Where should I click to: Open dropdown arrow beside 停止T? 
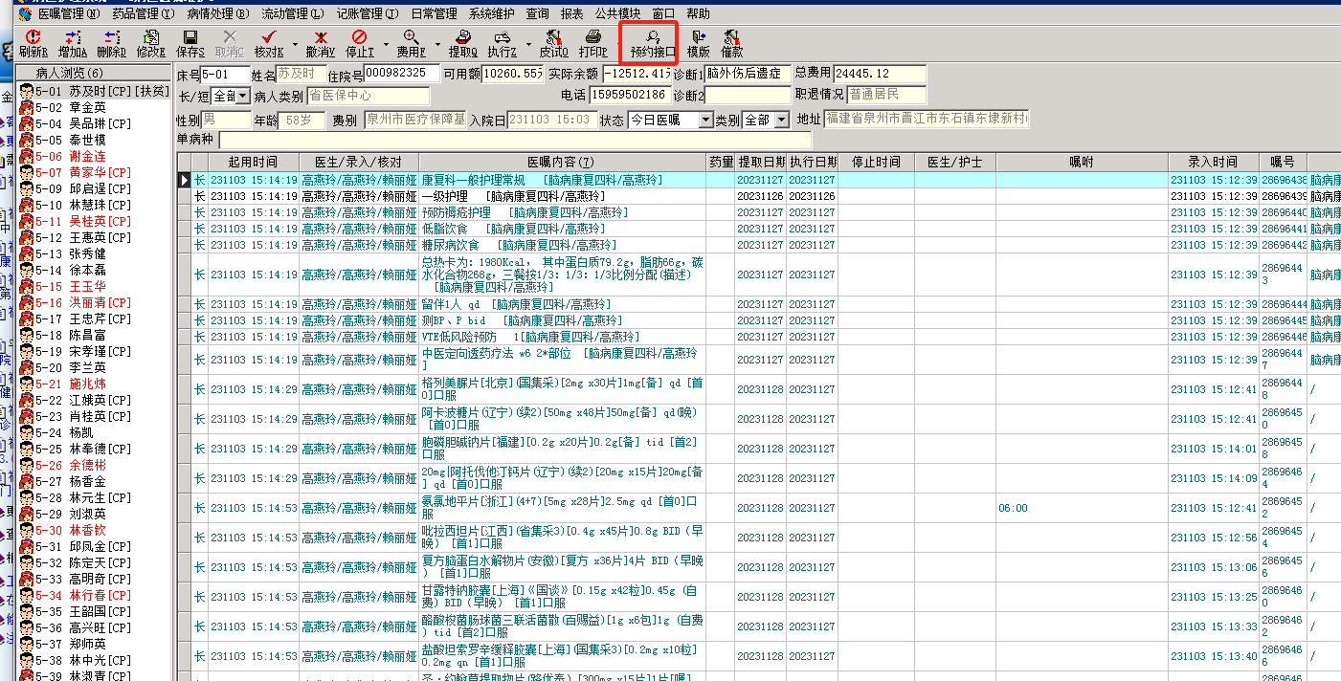385,43
